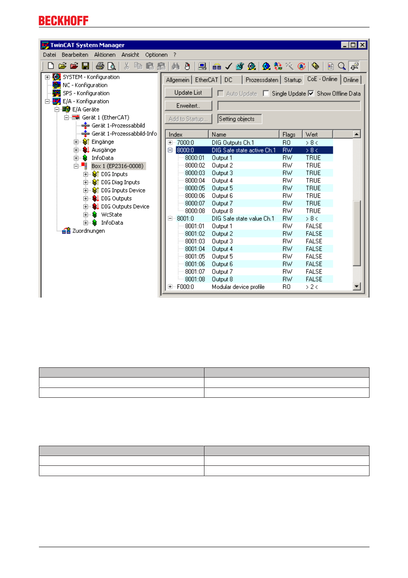Image resolution: width=408 pixels, height=578 pixels.
Task: Click the SYSTEM - Konfiguration tree icon
Action: [x=56, y=77]
